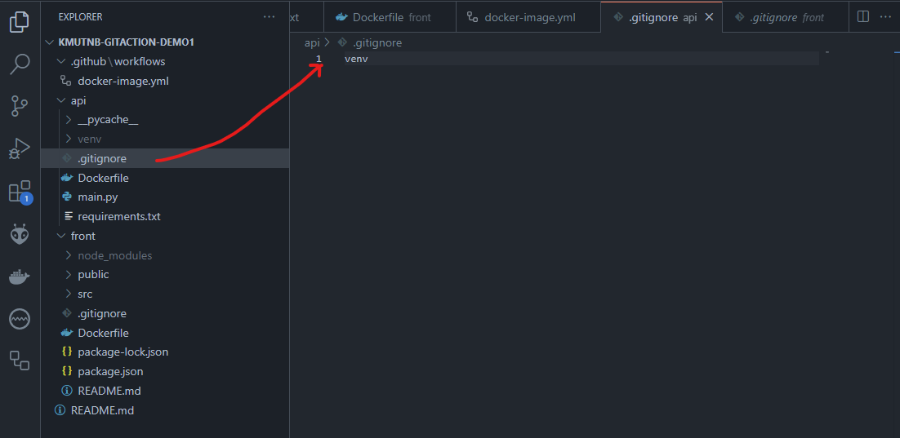Open the Run and Debug view
The width and height of the screenshot is (900, 438).
[20, 149]
